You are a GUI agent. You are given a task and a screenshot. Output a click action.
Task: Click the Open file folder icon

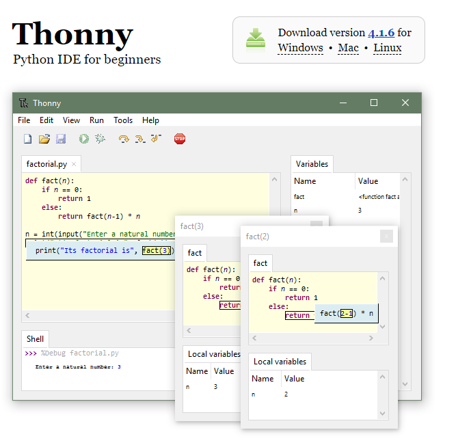44,139
